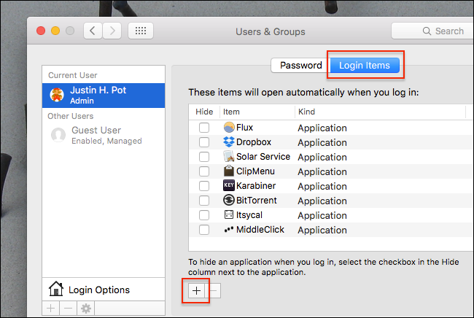This screenshot has width=474, height=318.
Task: Open the user actions gear menu
Action: [x=86, y=309]
